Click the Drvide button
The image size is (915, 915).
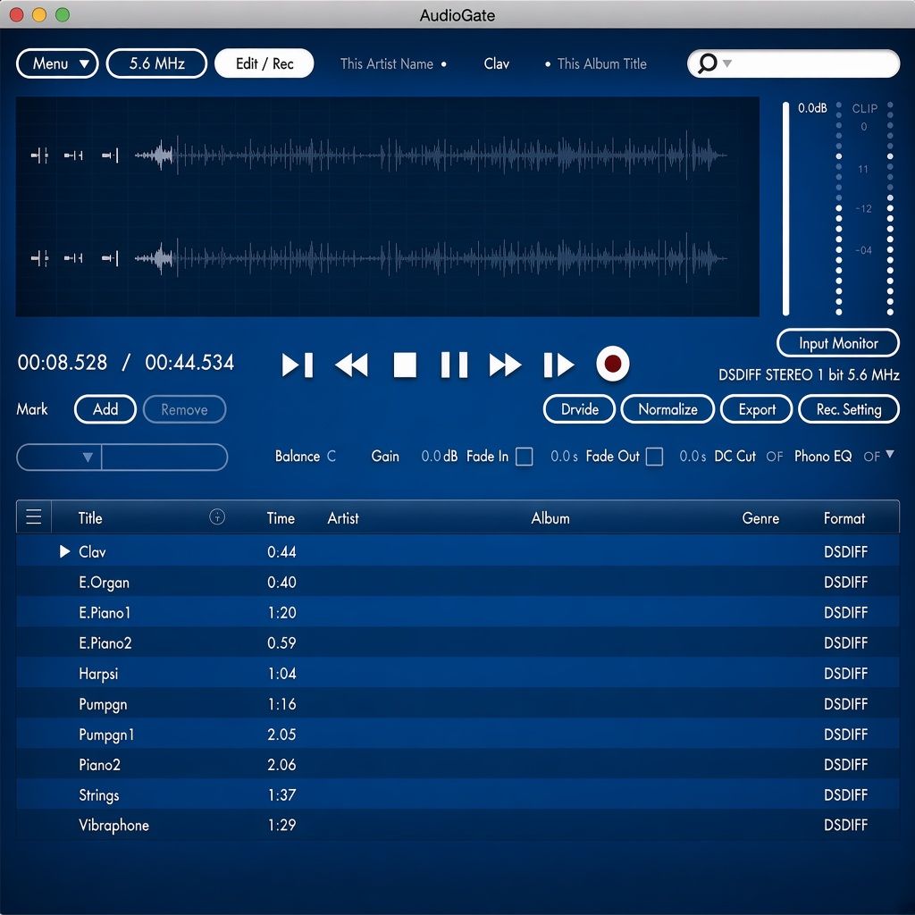(579, 409)
